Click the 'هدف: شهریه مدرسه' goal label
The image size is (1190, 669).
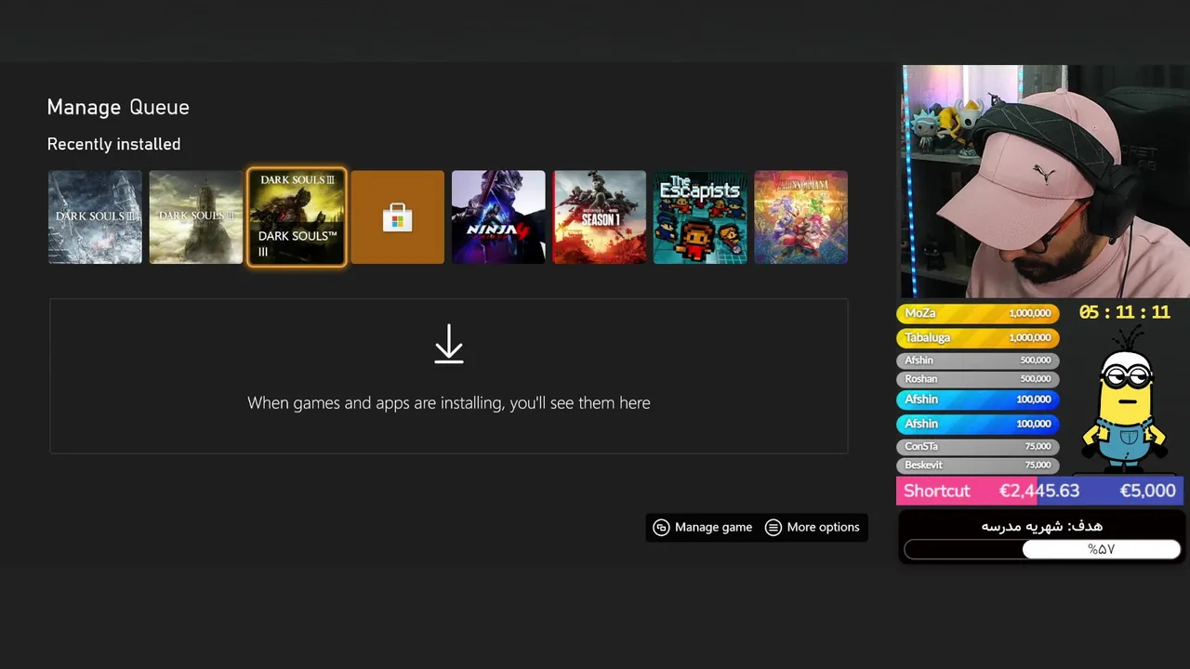(x=1041, y=526)
